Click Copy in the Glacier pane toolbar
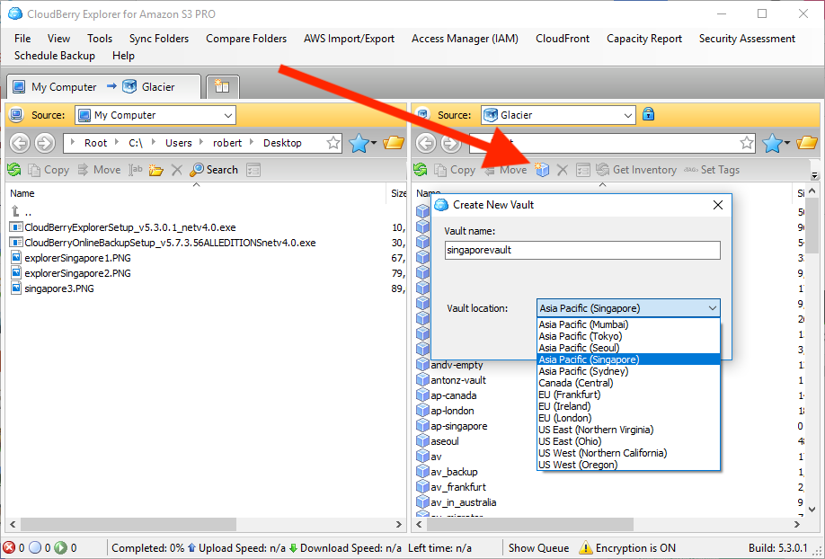Viewport: 825px width, 559px height. click(455, 170)
